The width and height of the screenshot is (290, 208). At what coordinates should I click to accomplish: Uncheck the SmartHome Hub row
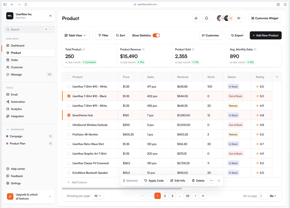(x=69, y=115)
